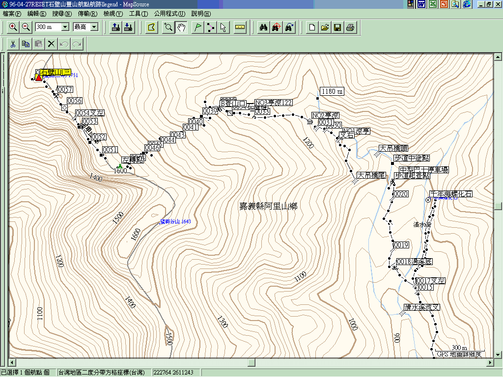Click the 步道中途點 waypoint label
503x377 pixels.
412,158
